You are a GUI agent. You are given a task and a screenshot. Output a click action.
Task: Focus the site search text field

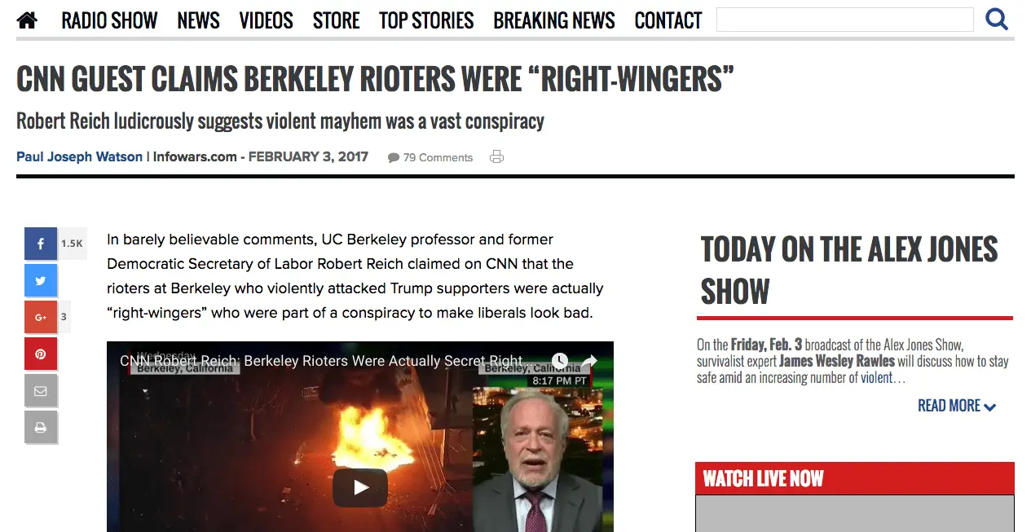(845, 20)
